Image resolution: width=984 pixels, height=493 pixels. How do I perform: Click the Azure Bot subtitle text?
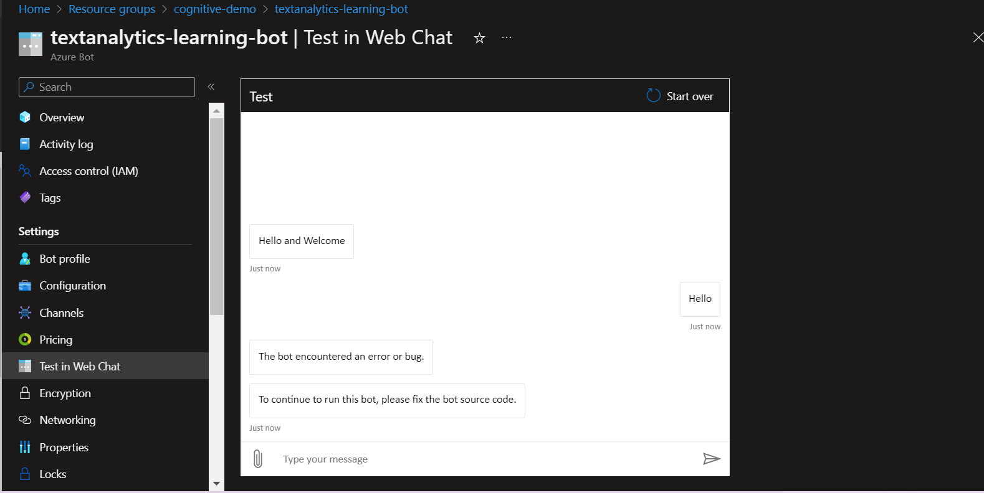[x=72, y=57]
